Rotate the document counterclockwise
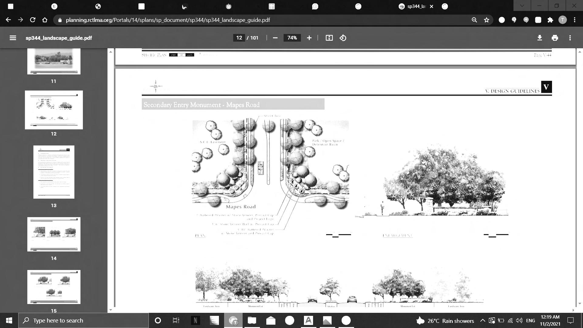 (x=343, y=38)
